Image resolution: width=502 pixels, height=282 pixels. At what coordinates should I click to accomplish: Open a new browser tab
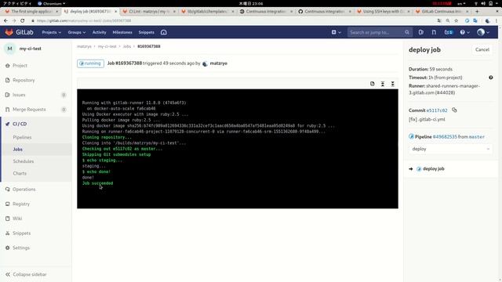pos(477,11)
